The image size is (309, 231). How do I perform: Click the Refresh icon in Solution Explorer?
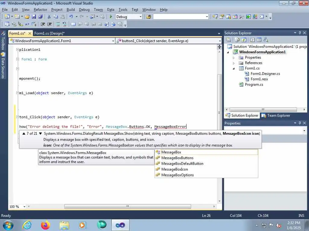click(x=244, y=40)
